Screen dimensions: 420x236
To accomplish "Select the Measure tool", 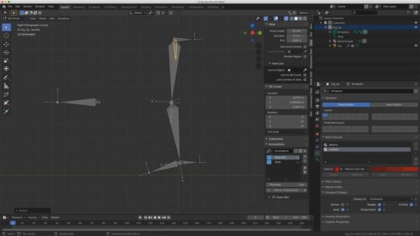I will [6, 86].
